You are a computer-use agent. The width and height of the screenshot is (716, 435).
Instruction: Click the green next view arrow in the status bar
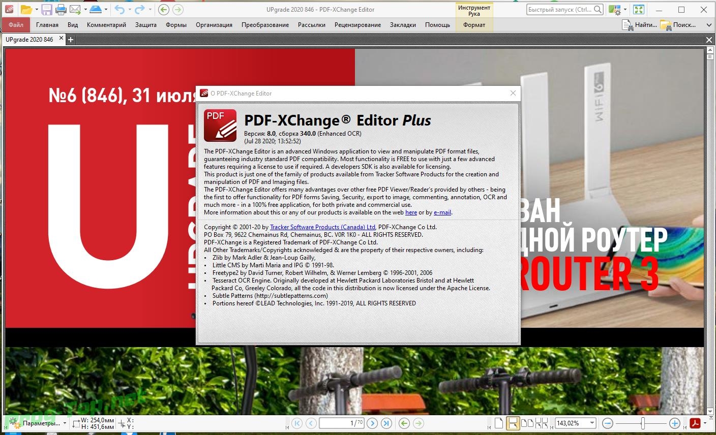click(419, 423)
